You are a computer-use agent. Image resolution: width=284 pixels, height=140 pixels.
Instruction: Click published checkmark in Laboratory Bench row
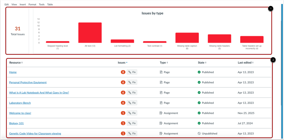tap(199, 103)
